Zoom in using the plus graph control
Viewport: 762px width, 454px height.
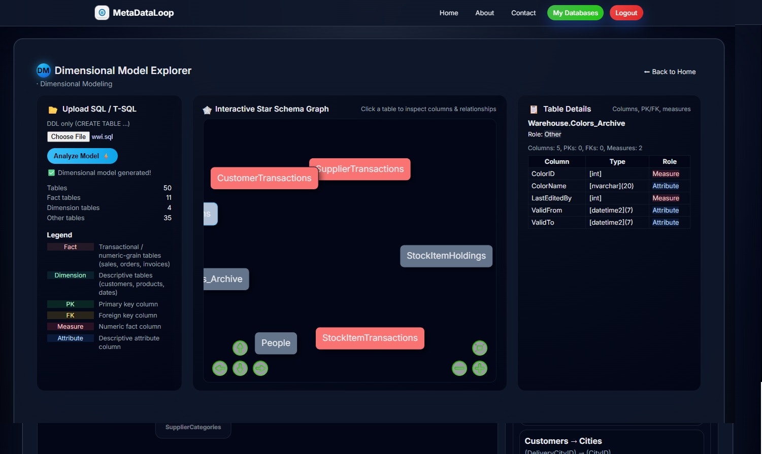point(479,368)
